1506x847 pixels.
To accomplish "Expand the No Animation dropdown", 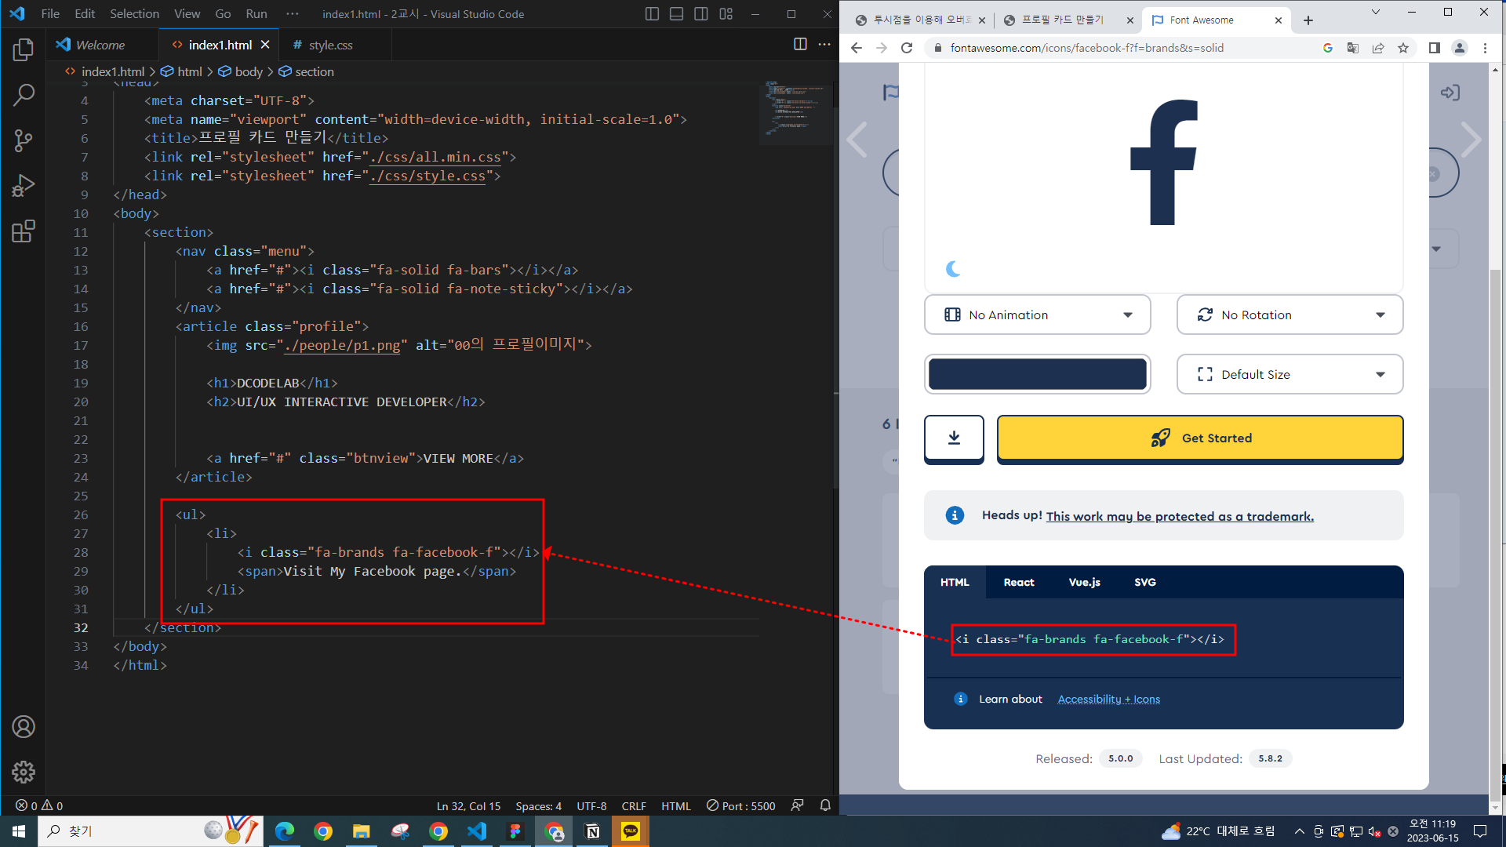I will click(1037, 315).
